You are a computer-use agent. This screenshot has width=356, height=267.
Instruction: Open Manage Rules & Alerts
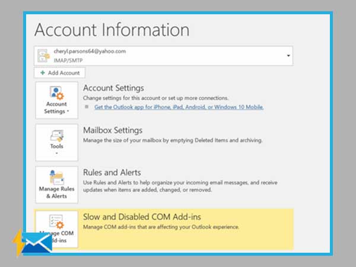56,185
